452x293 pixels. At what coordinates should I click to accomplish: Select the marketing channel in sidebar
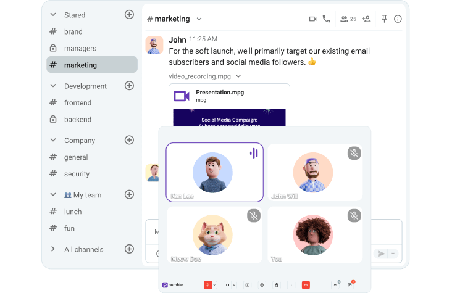coord(91,65)
